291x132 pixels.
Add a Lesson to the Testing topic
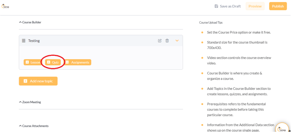click(32, 62)
